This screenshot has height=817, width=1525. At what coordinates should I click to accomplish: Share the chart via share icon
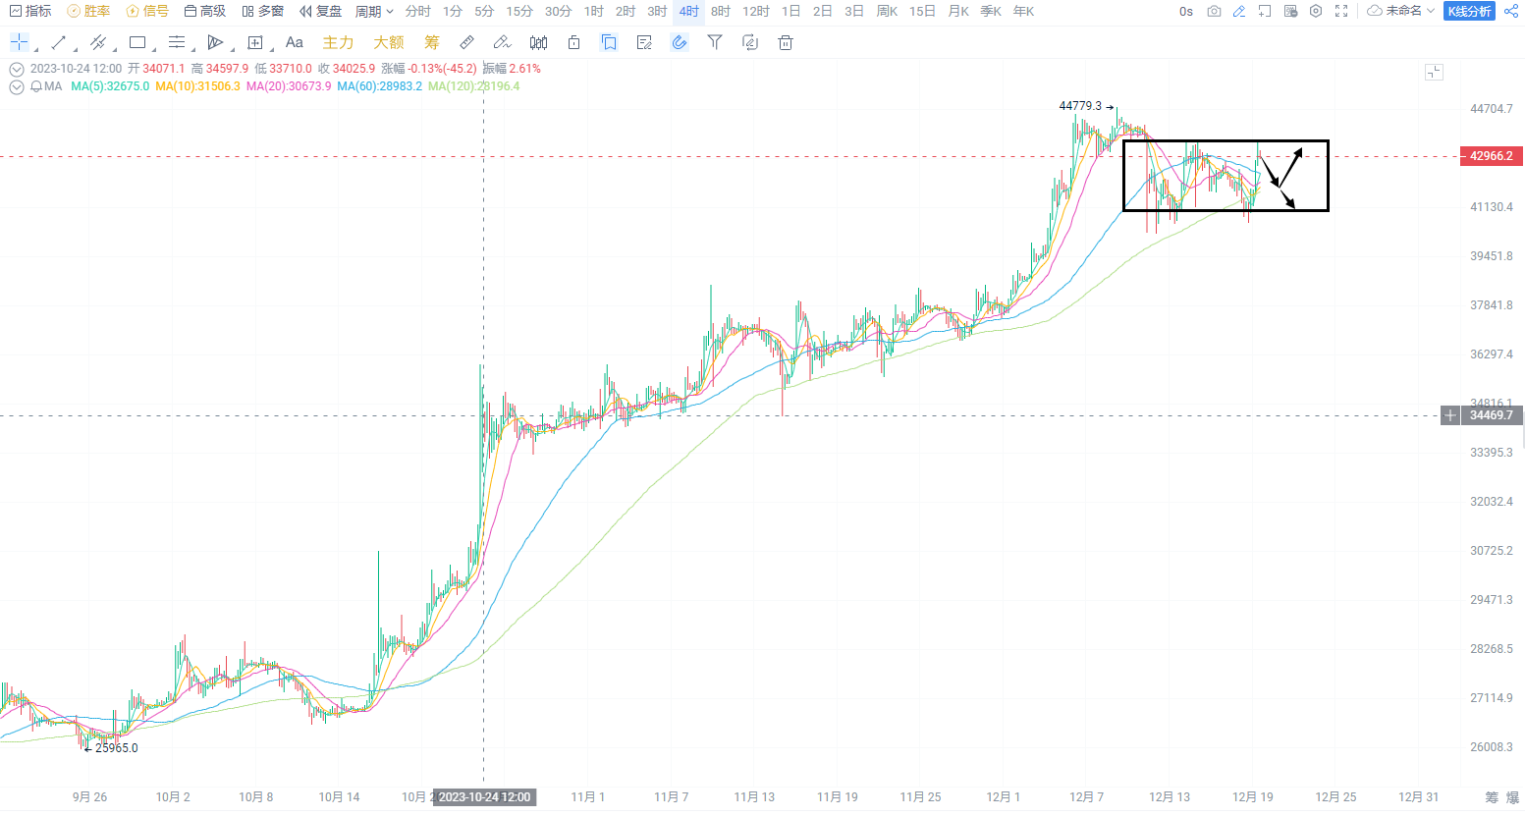[1511, 11]
